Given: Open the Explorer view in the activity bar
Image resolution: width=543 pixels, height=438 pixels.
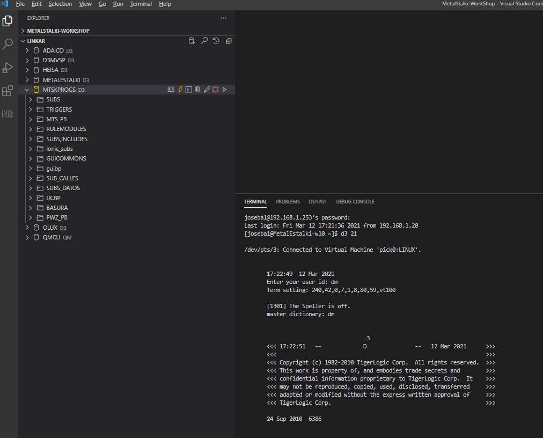Looking at the screenshot, I should [8, 21].
